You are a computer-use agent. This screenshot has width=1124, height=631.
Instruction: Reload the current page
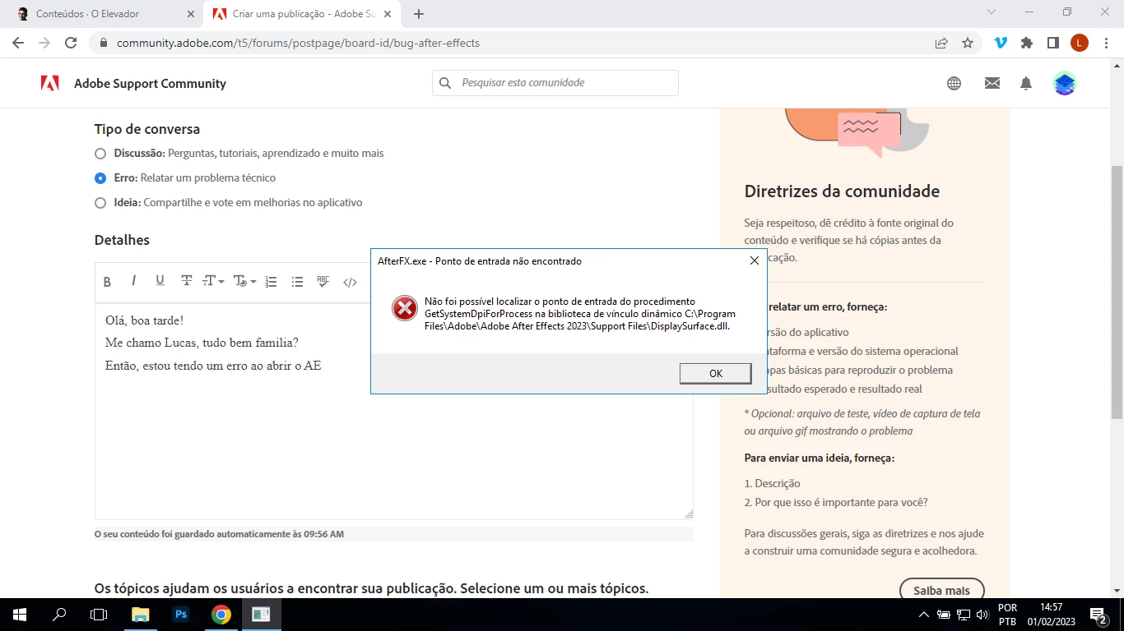coord(71,43)
